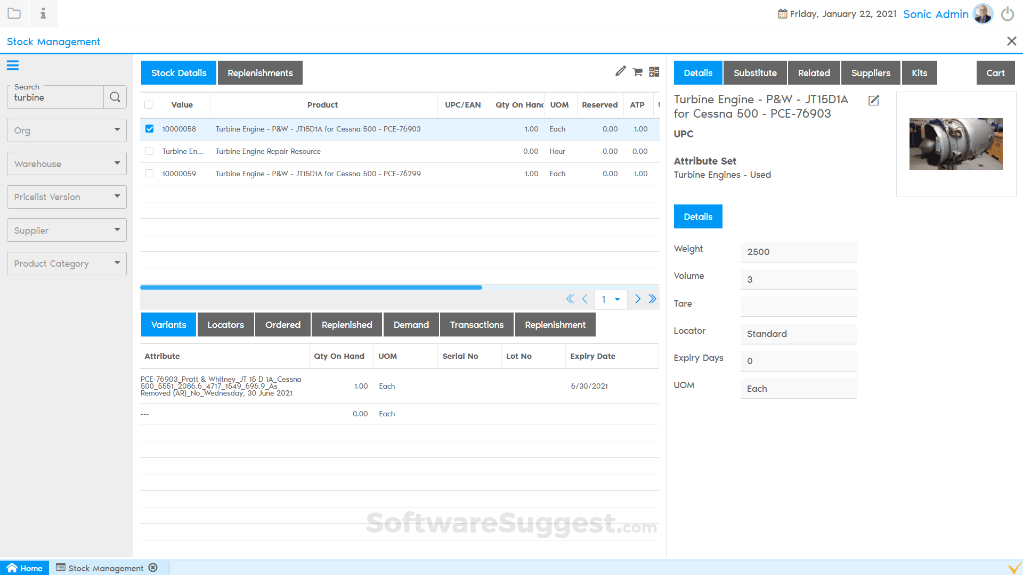Screen dimensions: 1023x575
Task: Click the search magnifier icon
Action: click(x=115, y=97)
